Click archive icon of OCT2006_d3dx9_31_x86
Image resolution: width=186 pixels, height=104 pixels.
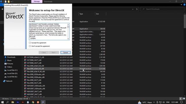click(25, 57)
